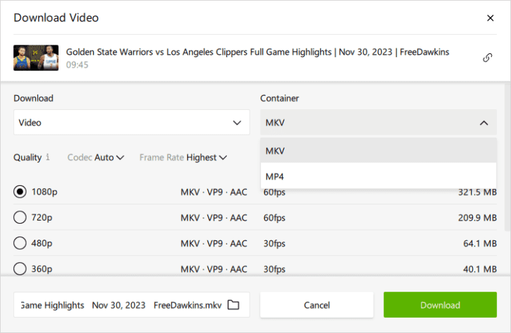511x333 pixels.
Task: Choose MKV from the container list
Action: coord(378,151)
